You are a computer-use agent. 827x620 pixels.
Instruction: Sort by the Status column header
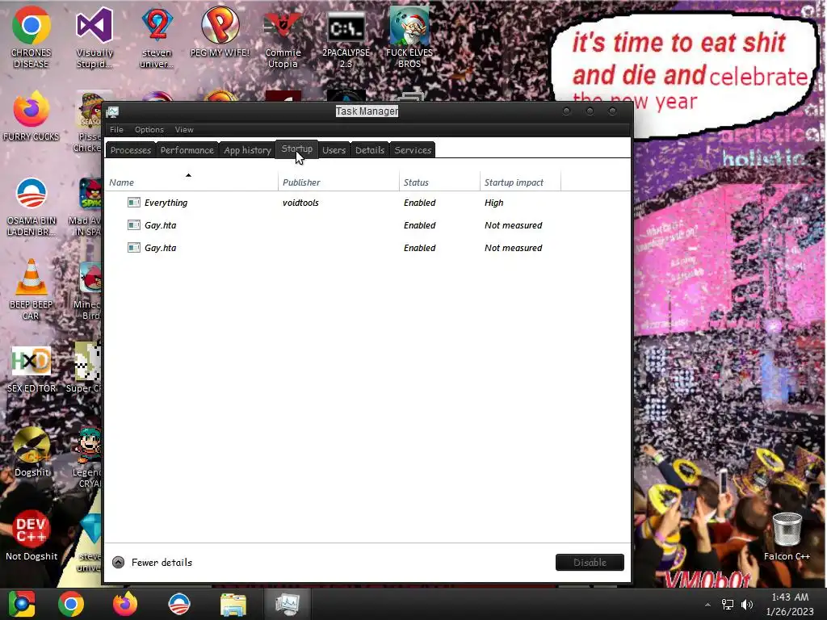(440, 182)
